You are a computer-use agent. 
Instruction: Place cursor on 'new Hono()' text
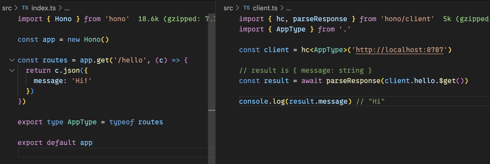pyautogui.click(x=88, y=39)
